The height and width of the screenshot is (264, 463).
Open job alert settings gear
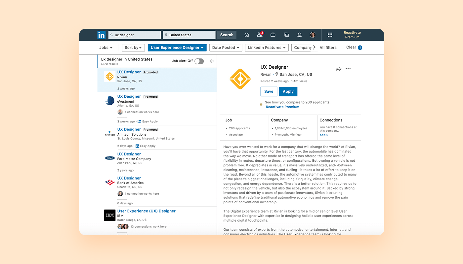click(x=212, y=61)
